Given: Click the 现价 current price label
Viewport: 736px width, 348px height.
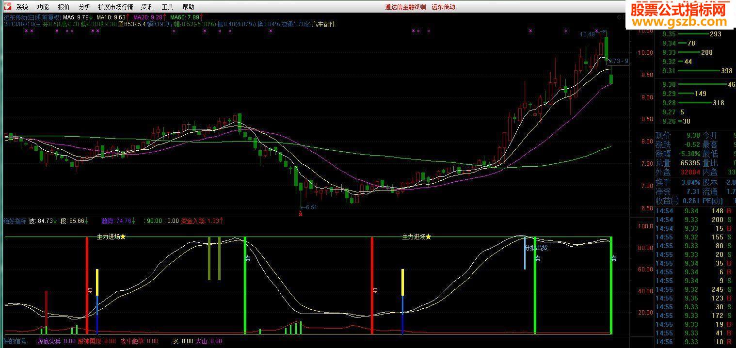Looking at the screenshot, I should click(x=663, y=135).
